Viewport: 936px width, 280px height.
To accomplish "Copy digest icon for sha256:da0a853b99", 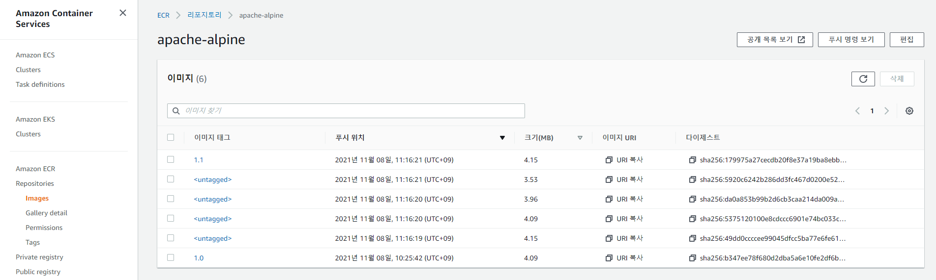I will click(x=693, y=199).
